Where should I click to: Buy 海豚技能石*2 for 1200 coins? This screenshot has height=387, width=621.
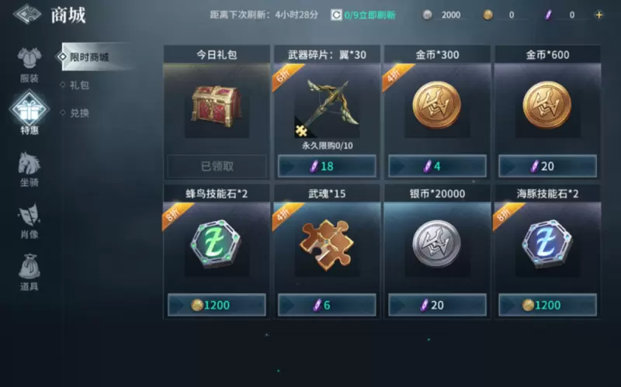[x=547, y=305]
